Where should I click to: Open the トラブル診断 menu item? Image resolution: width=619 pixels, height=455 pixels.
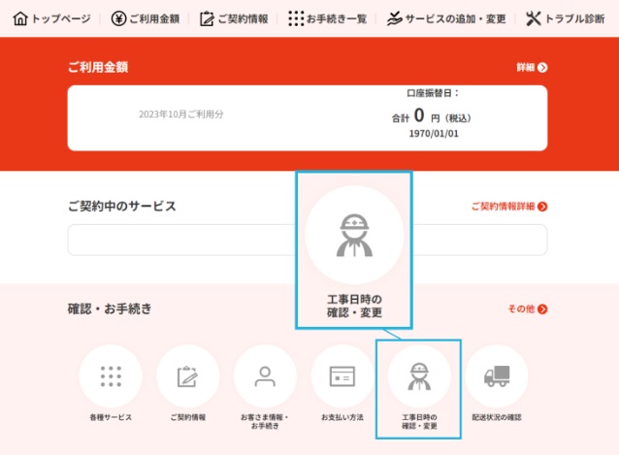tap(566, 18)
